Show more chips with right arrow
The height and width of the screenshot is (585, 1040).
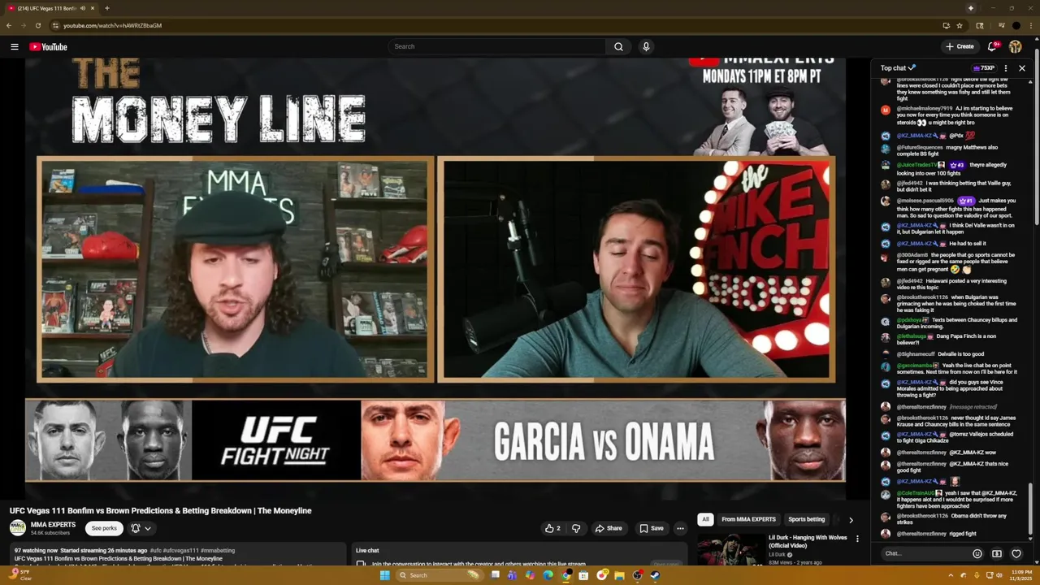(x=851, y=520)
